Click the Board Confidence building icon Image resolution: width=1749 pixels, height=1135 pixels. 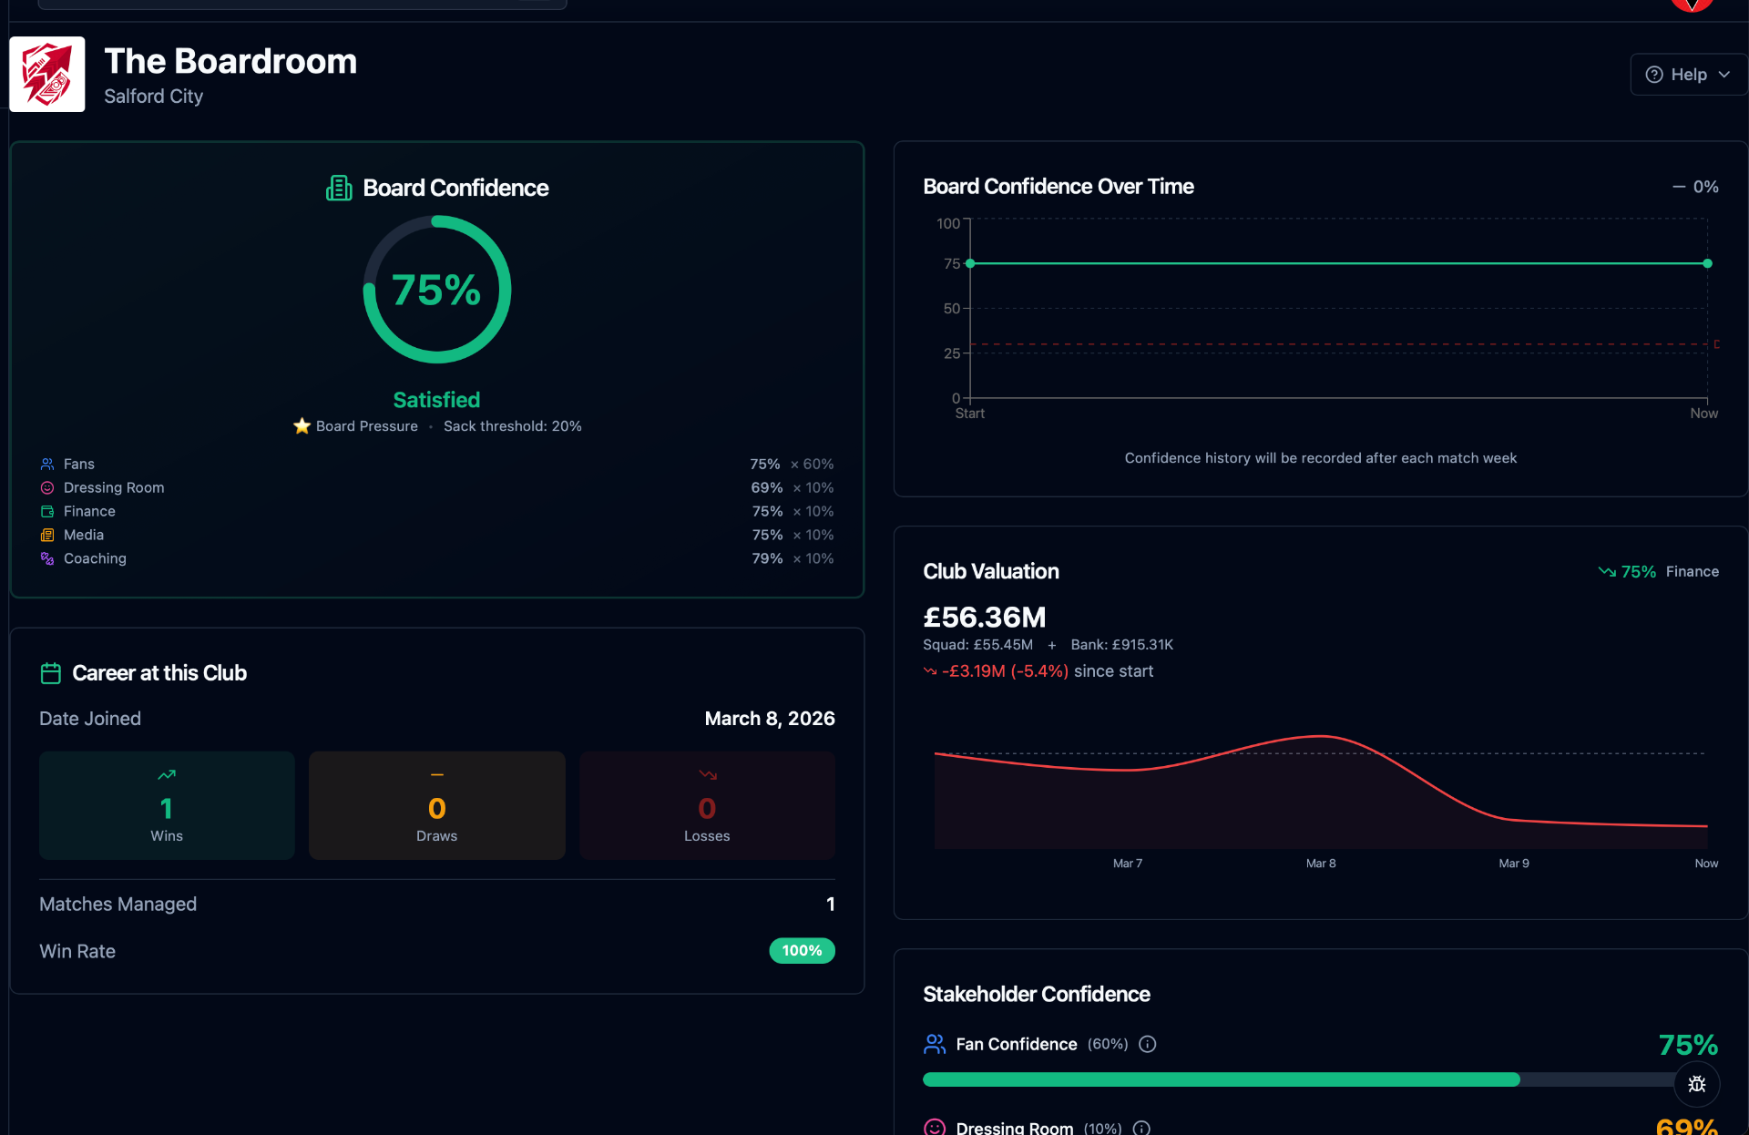coord(339,188)
